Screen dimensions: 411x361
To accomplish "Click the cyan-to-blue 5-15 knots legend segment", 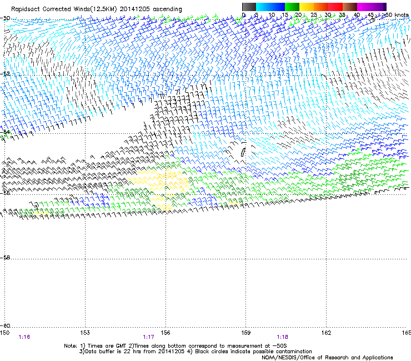I will 270,7.
